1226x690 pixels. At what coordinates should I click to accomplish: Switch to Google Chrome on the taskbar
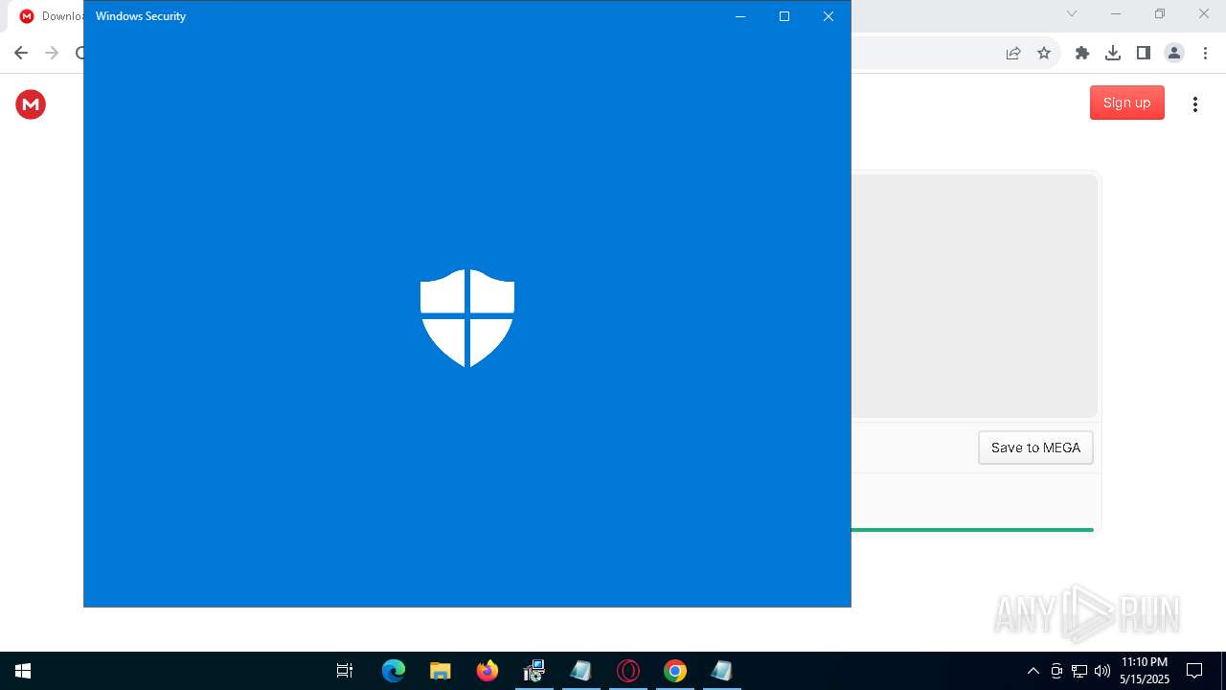675,671
